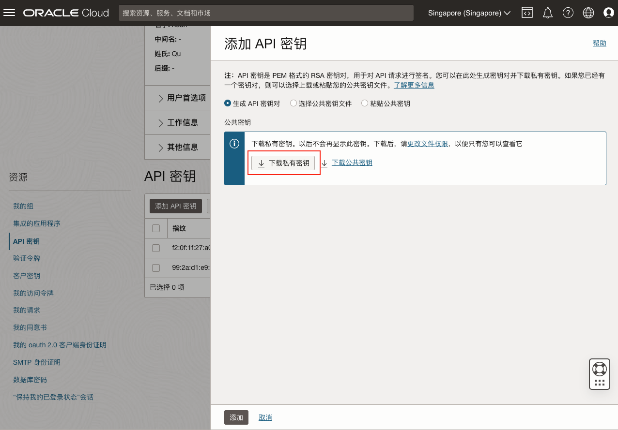Select the 选择公共密钥文件 radio option
618x430 pixels.
click(293, 104)
